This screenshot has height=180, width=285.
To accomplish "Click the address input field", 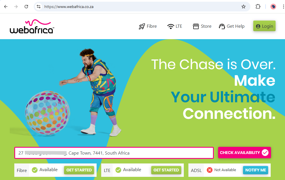I will tap(114, 153).
